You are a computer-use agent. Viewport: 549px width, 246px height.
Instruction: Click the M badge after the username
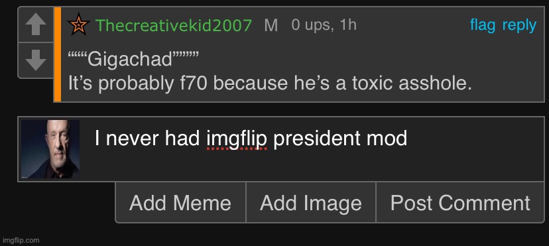point(271,26)
